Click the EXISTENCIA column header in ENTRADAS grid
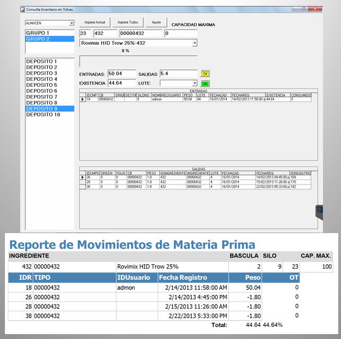This screenshot has height=339, width=341. pos(278,95)
